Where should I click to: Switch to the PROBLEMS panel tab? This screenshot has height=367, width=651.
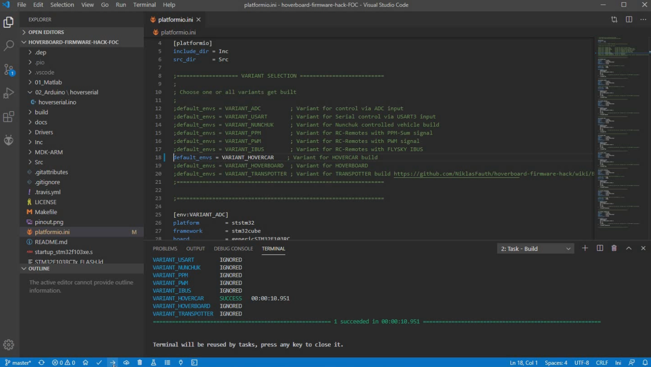[x=165, y=248]
